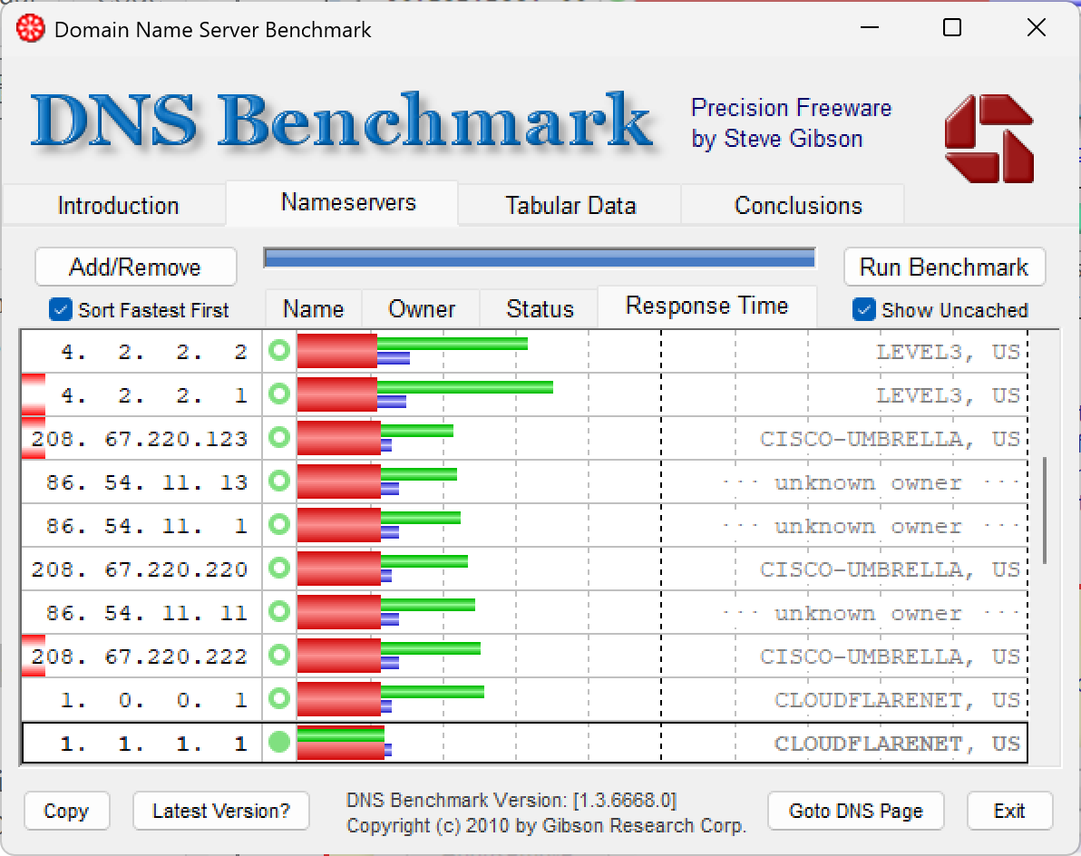Click CISCO-UMBRELLA label of 208.67.220.220
Screen dimensions: 1081x856
click(x=890, y=569)
